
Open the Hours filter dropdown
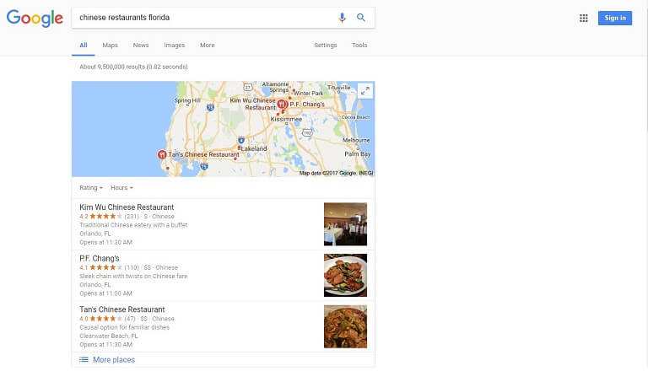point(121,187)
